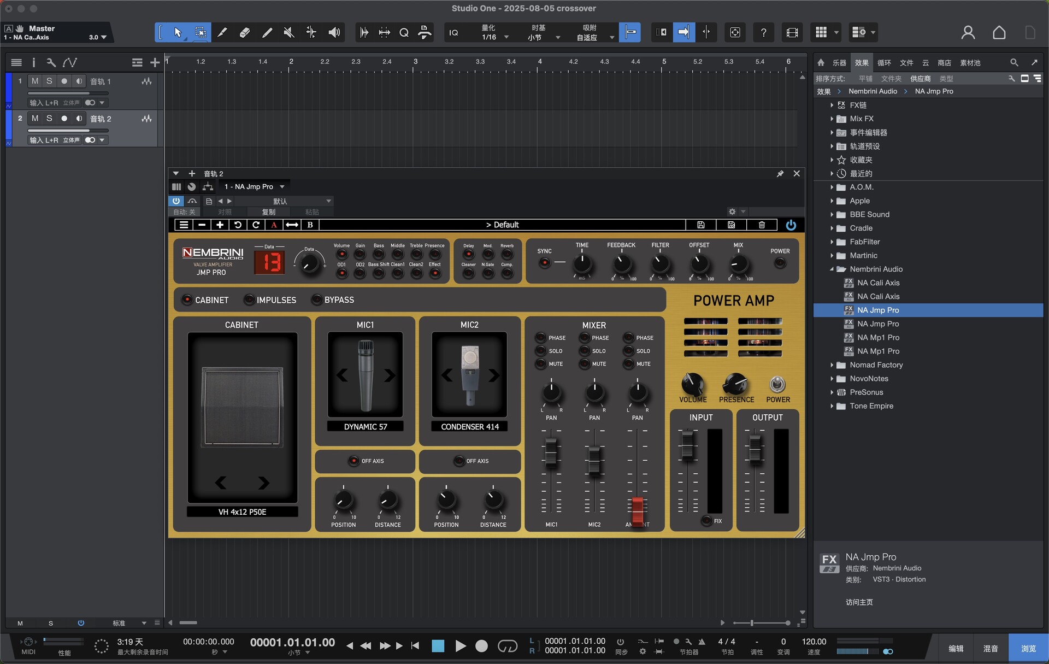Screen dimensions: 1049x664
Task: Solo track 音轨 2
Action: [x=49, y=118]
